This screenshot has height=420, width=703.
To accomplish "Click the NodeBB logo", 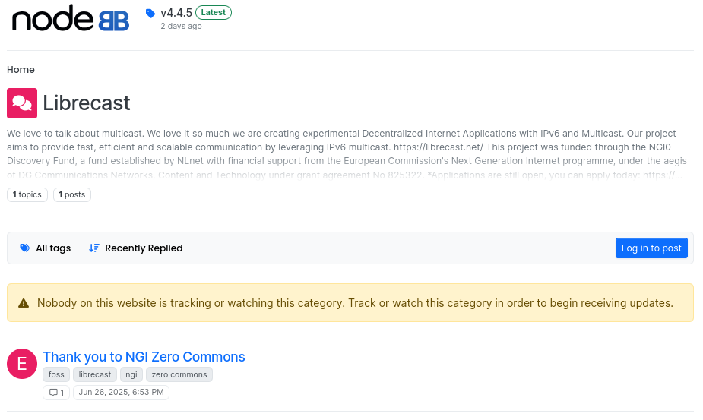I will tap(71, 18).
